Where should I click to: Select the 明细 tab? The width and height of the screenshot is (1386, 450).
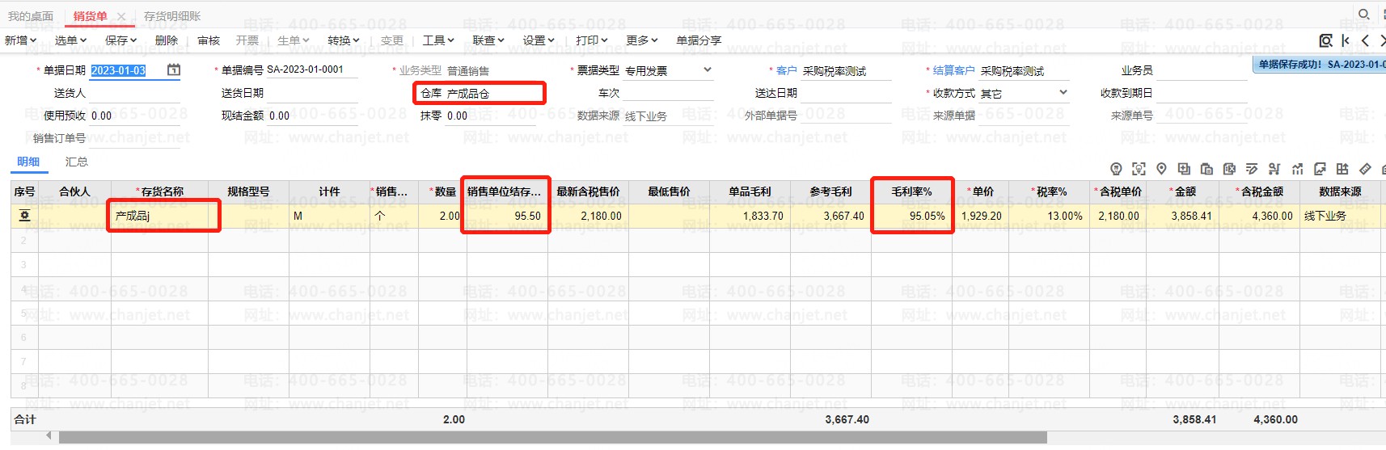point(28,162)
